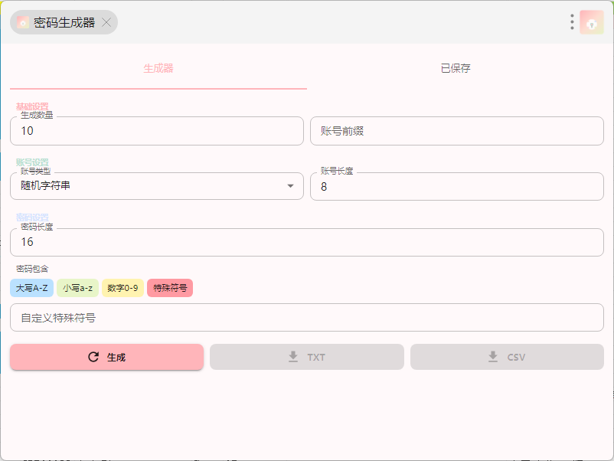Open the three-dot more options menu
The height and width of the screenshot is (461, 614).
click(x=572, y=22)
